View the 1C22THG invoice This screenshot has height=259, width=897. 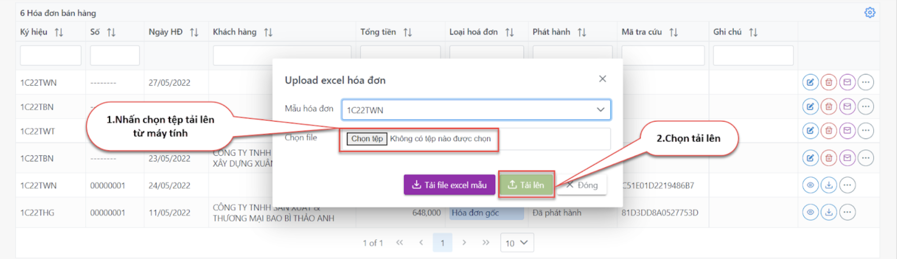pyautogui.click(x=810, y=212)
